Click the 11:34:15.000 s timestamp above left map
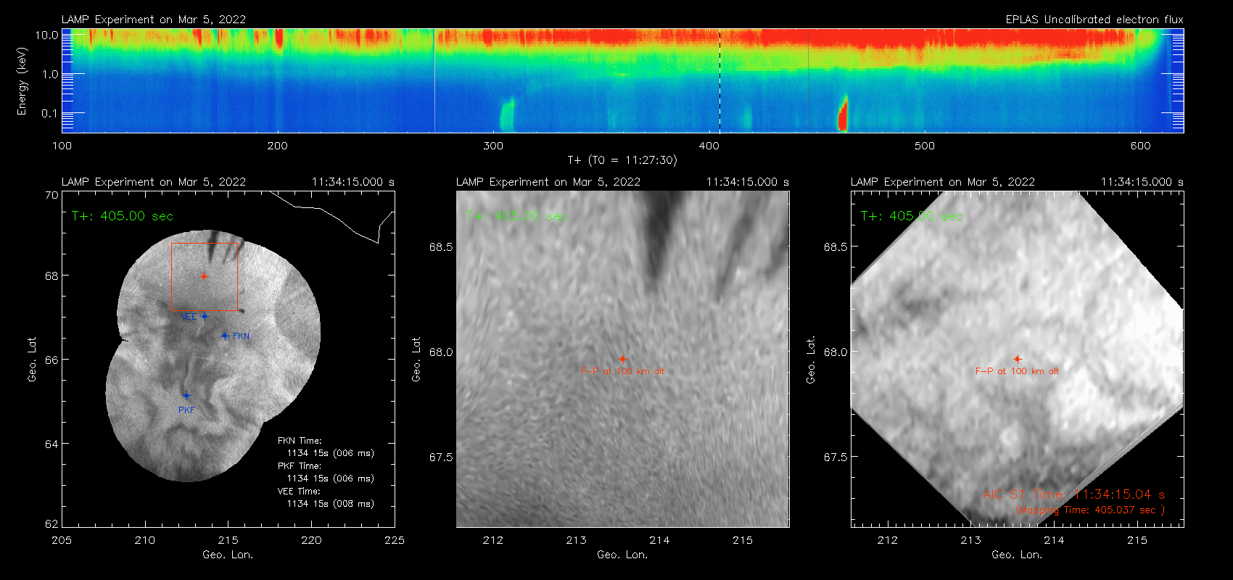 [x=353, y=182]
